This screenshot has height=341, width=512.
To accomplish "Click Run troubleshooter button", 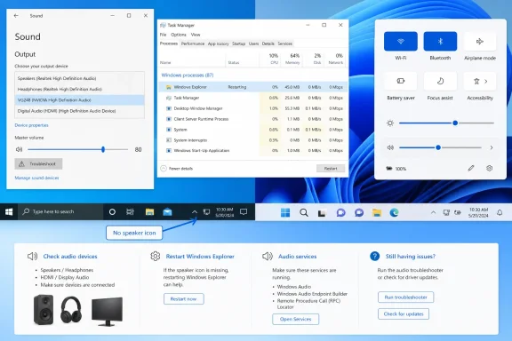I will point(405,297).
